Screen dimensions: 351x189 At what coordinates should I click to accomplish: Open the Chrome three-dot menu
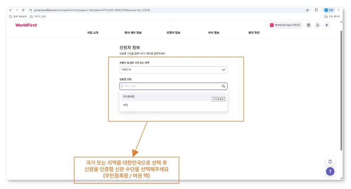point(339,10)
